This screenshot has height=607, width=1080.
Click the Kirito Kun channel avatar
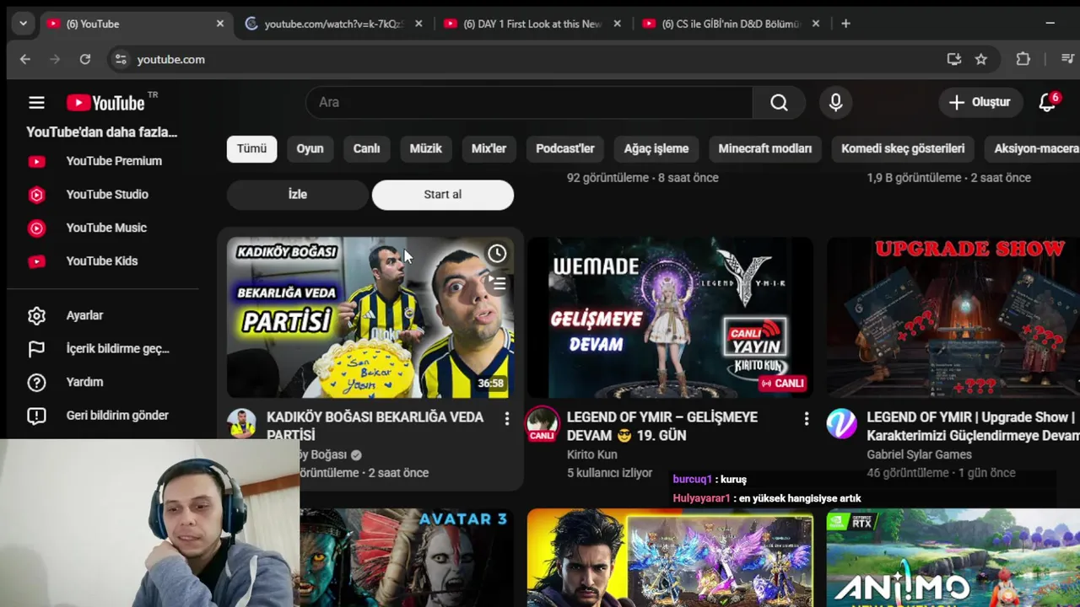(x=542, y=423)
